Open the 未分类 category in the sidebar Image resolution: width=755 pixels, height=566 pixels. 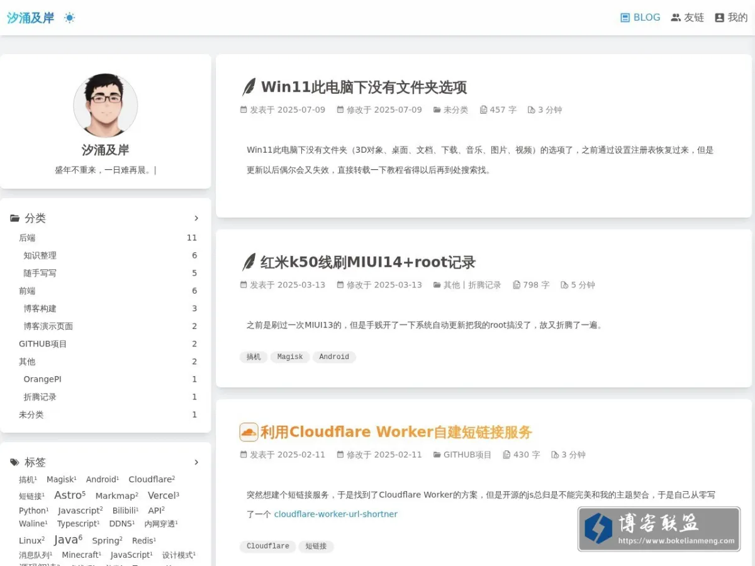pos(31,414)
